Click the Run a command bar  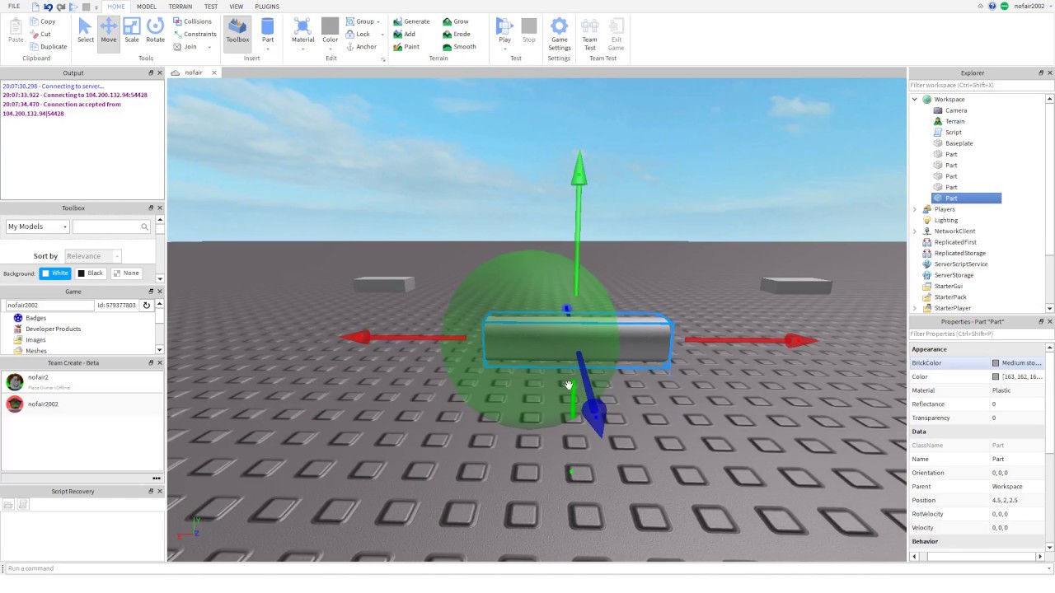(x=527, y=568)
